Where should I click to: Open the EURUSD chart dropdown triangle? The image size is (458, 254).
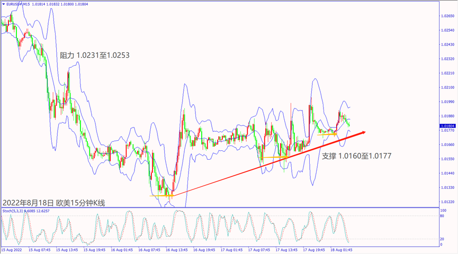3,4
